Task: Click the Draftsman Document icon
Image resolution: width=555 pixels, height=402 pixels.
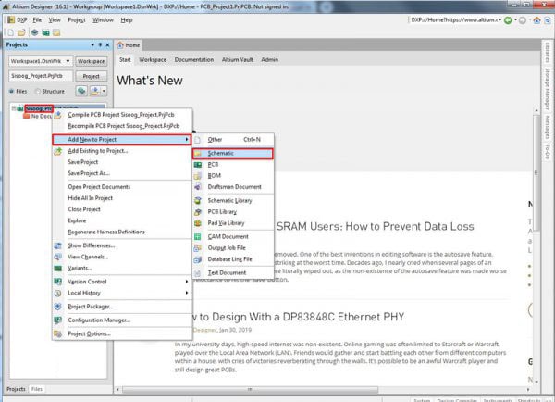Action: coord(198,187)
